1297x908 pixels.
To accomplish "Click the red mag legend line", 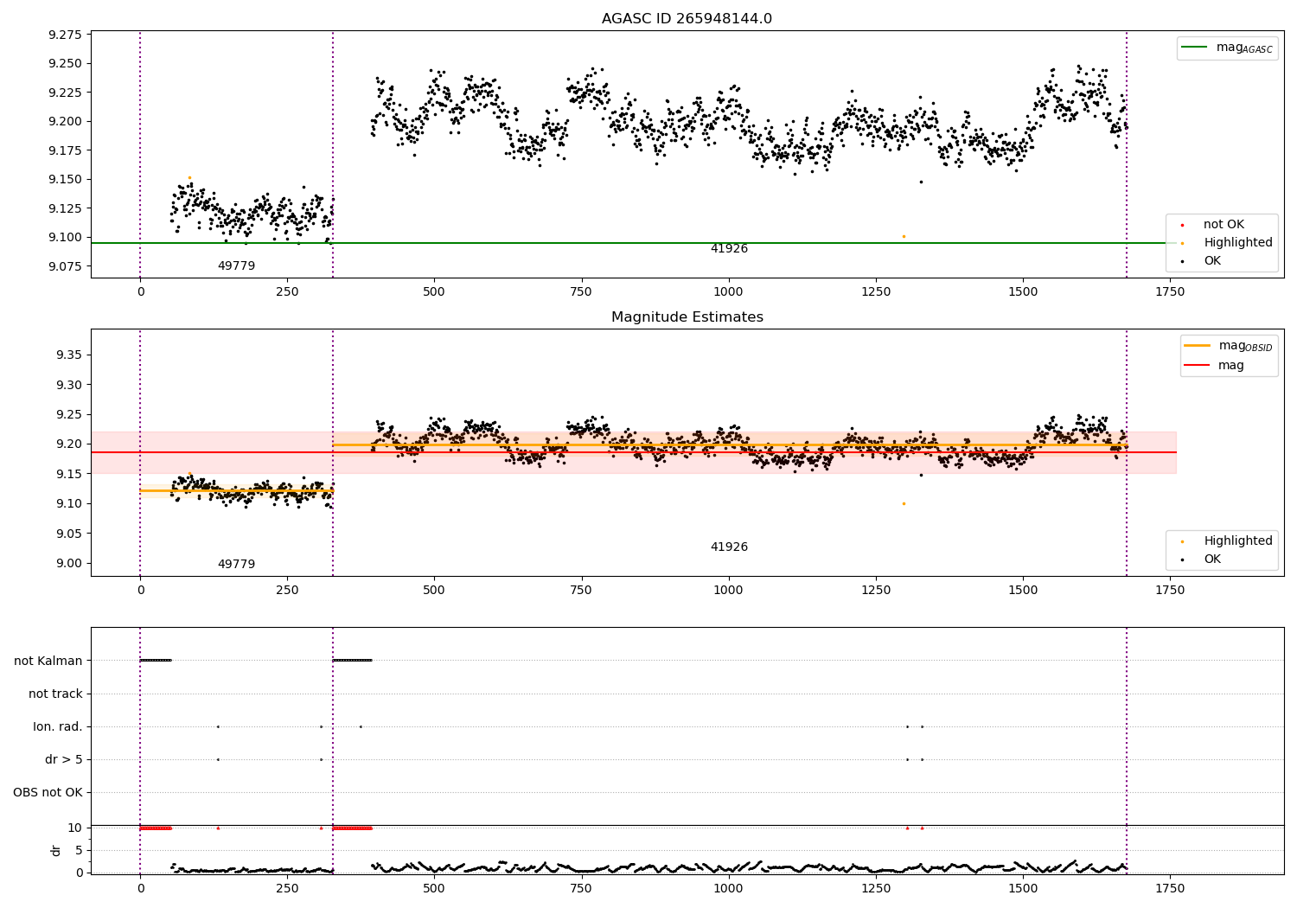I will coord(1198,365).
